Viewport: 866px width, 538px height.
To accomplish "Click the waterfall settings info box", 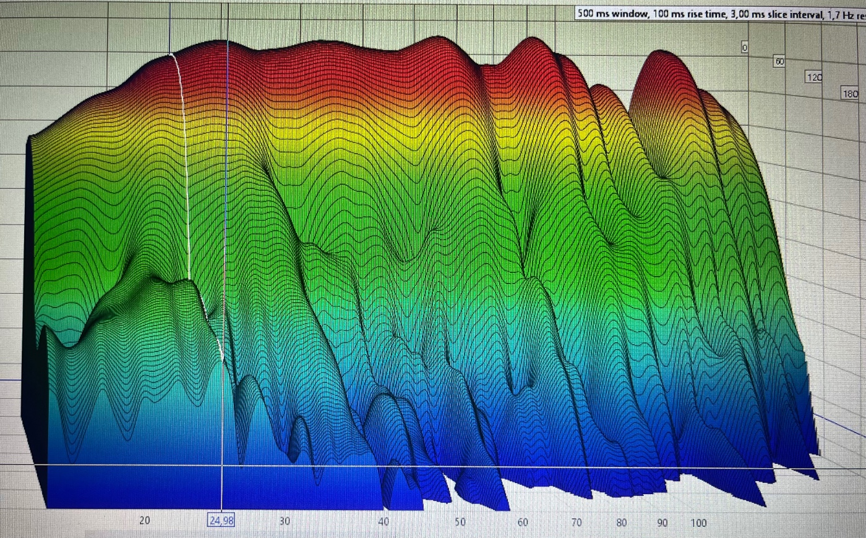I will click(x=720, y=14).
